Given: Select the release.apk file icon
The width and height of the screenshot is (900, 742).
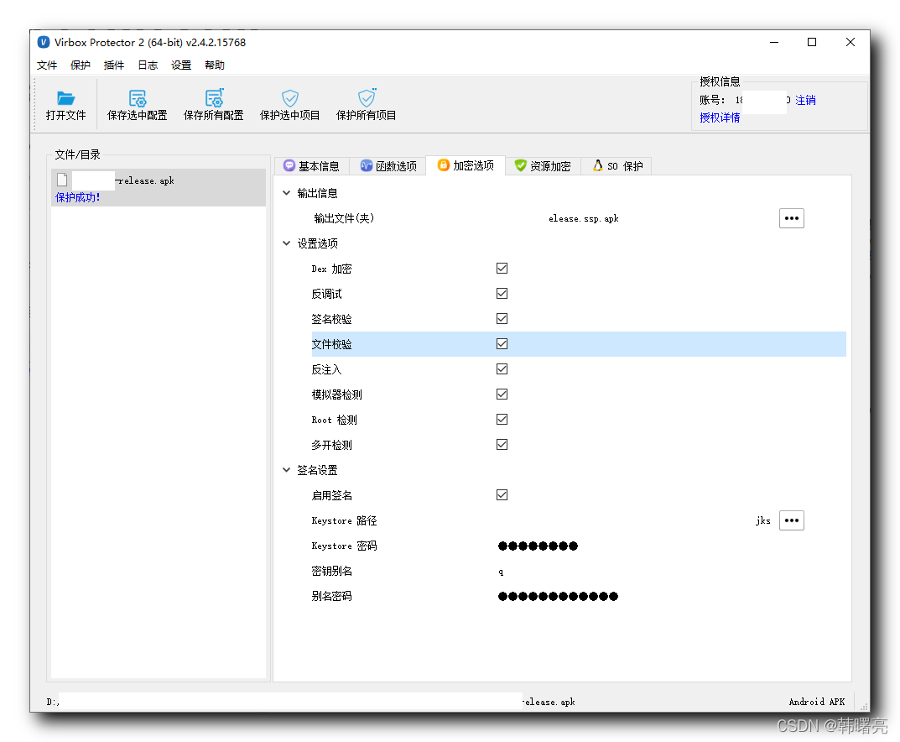Looking at the screenshot, I should [62, 180].
